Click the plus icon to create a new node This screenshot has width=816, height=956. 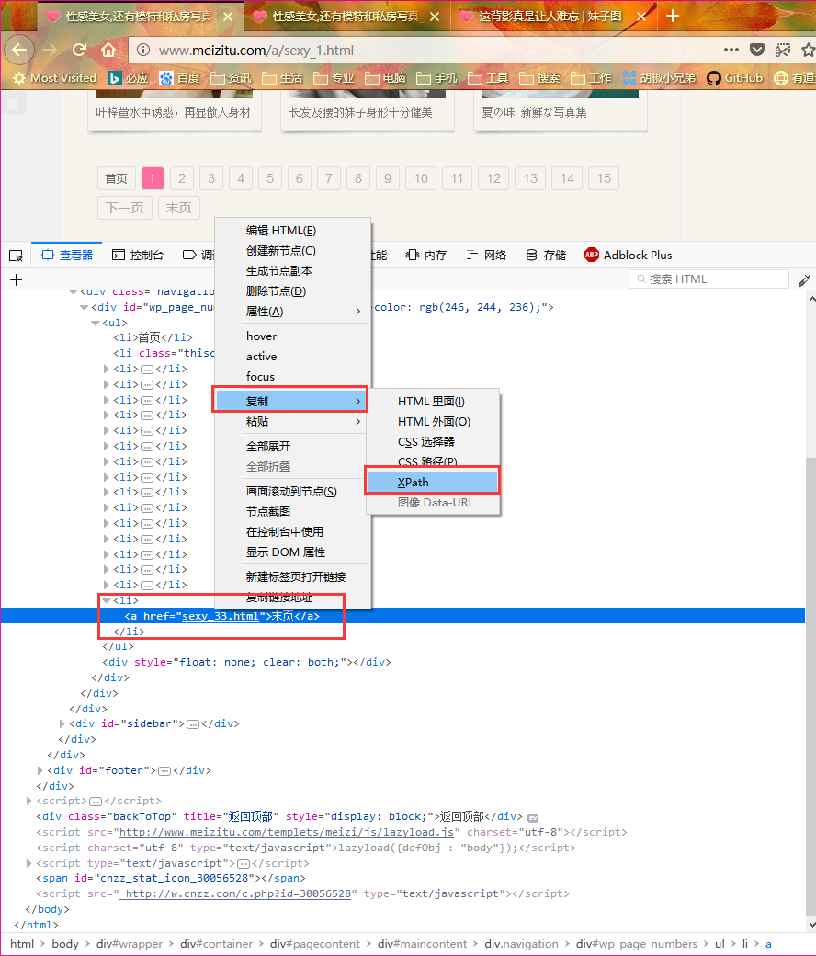click(16, 279)
